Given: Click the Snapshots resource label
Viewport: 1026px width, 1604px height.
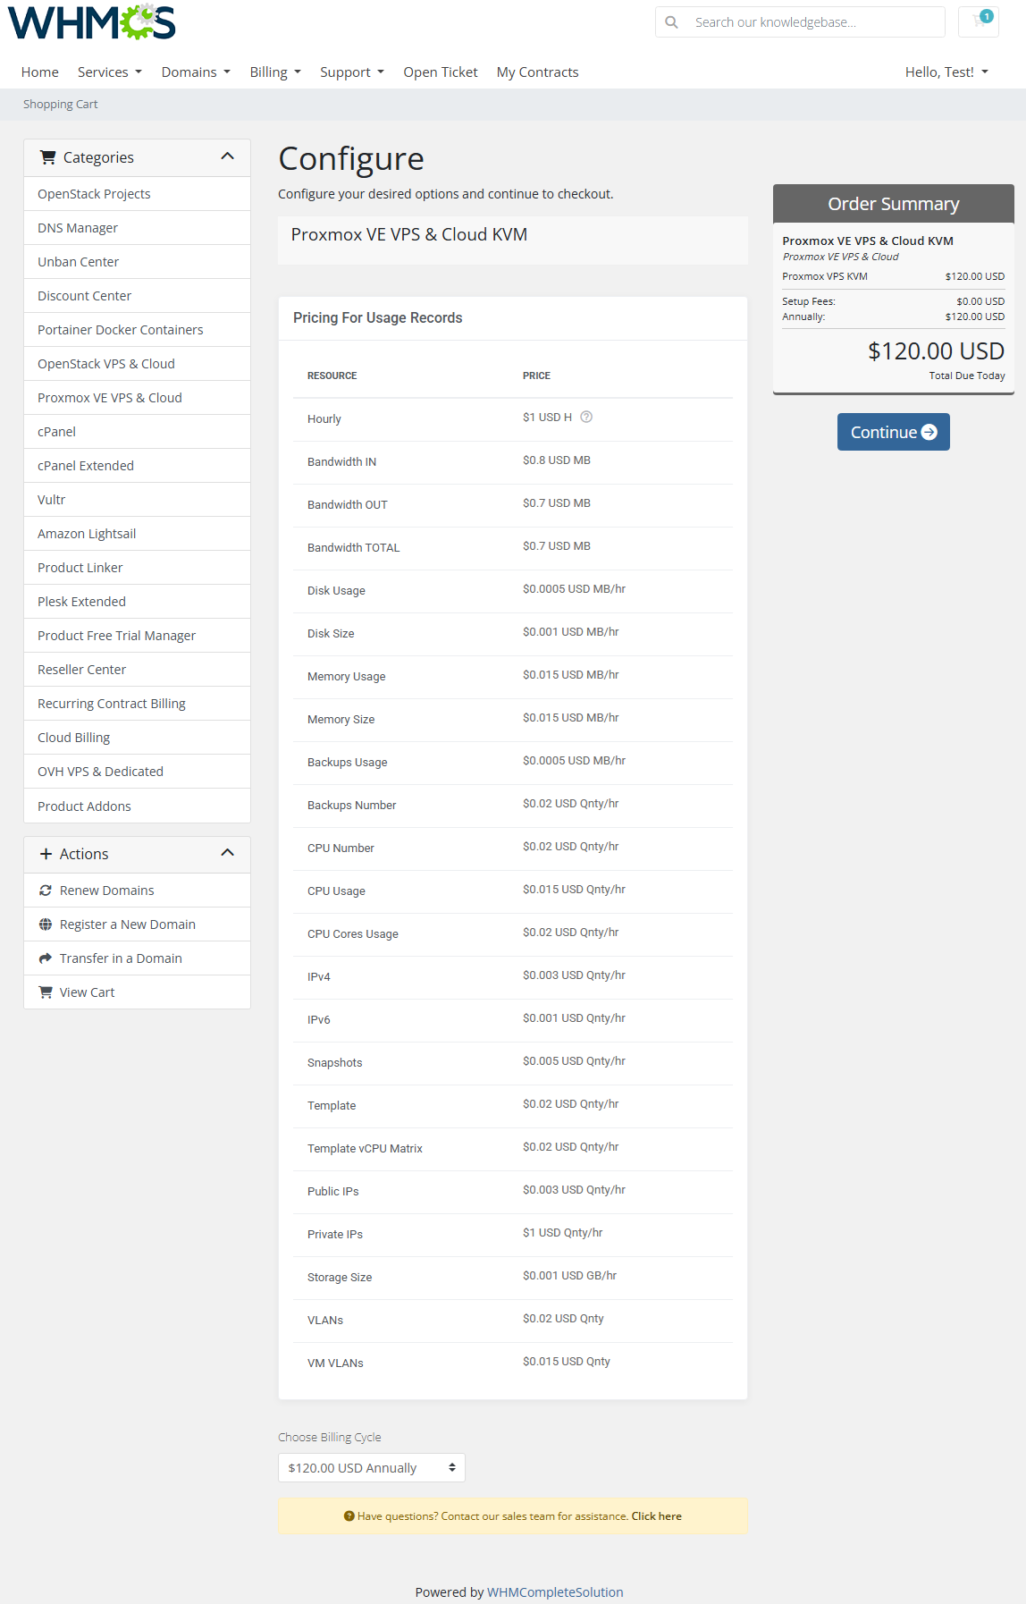Looking at the screenshot, I should click(335, 1063).
